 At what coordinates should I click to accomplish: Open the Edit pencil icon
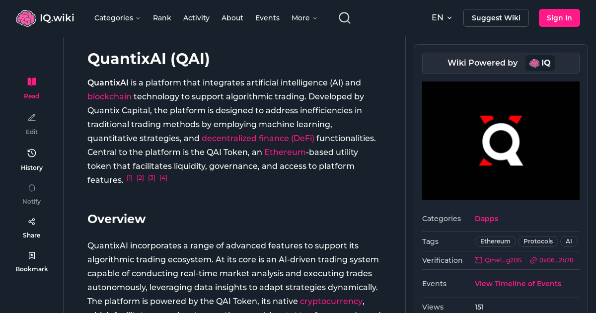(31, 117)
